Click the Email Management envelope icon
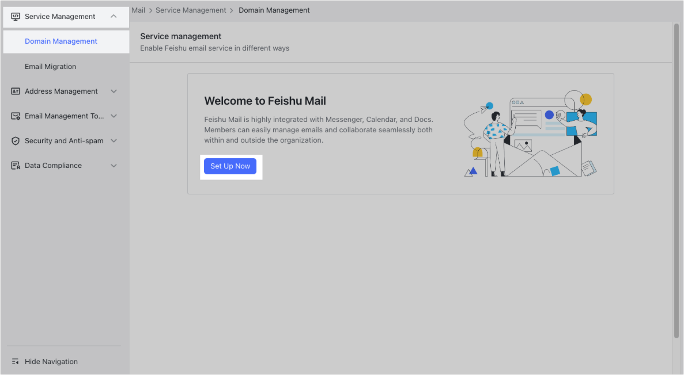 point(15,116)
